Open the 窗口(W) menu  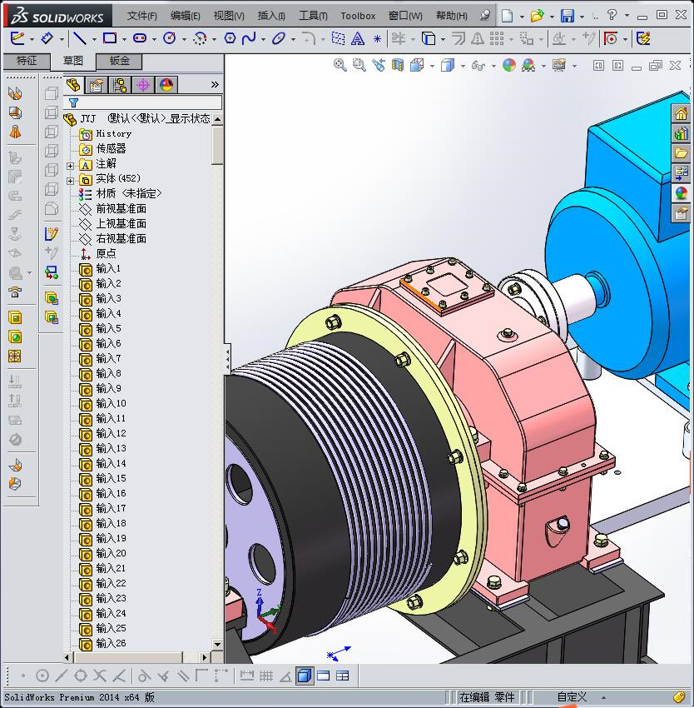click(405, 16)
